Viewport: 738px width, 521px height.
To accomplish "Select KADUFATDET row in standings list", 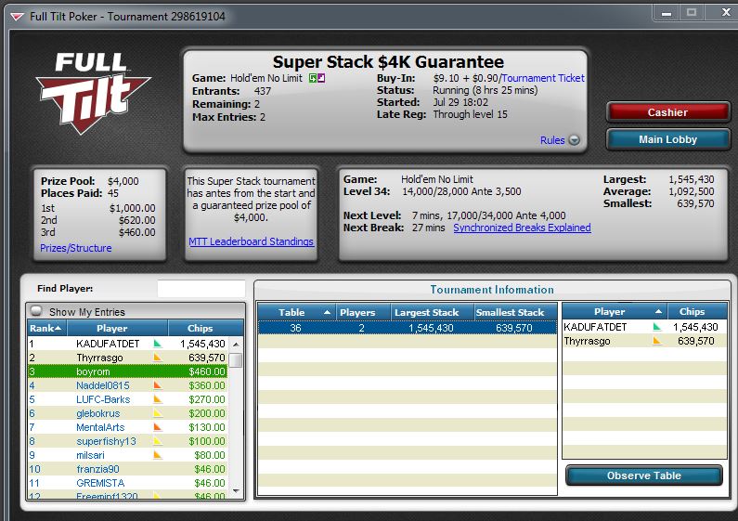I will point(128,344).
